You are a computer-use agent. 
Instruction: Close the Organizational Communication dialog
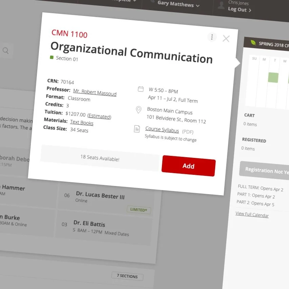[226, 39]
